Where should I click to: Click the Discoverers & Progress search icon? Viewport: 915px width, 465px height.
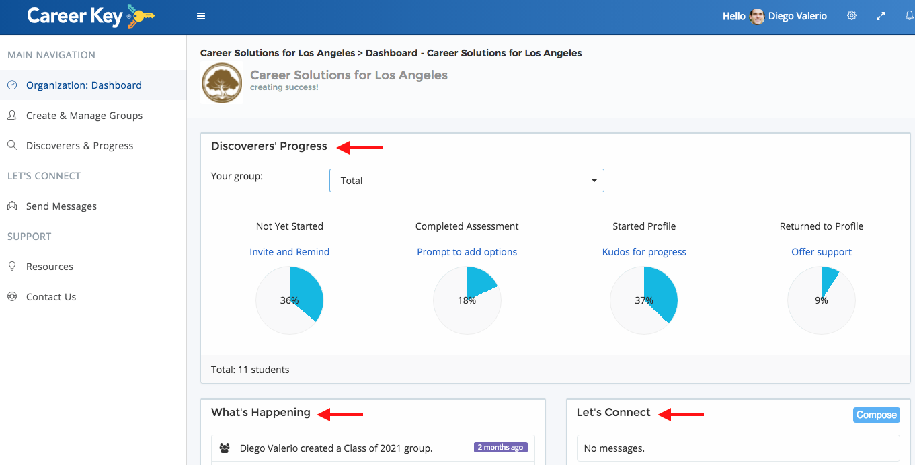point(12,146)
